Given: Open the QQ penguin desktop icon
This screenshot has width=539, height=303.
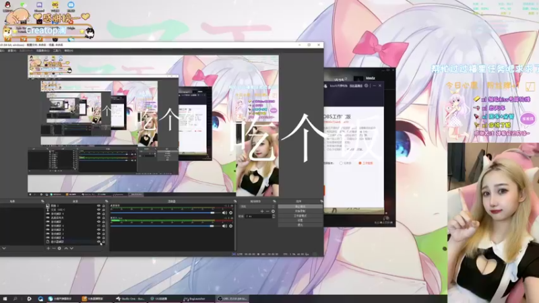Looking at the screenshot, I should (7, 5).
